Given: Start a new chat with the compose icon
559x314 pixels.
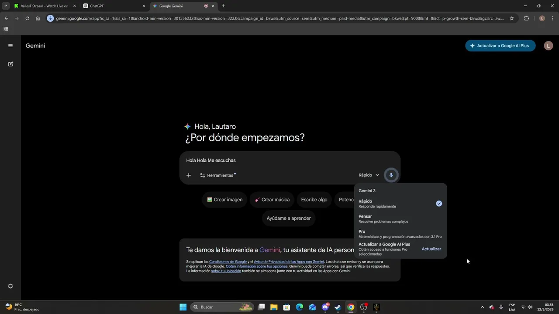Looking at the screenshot, I should point(10,64).
